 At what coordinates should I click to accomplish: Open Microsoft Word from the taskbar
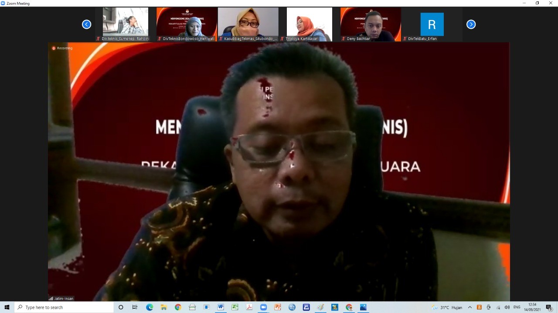coord(221,307)
